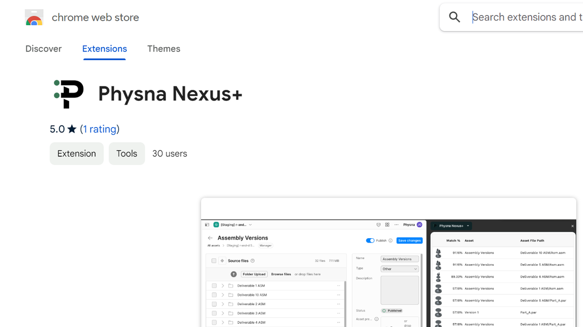The width and height of the screenshot is (583, 327).
Task: Open the Type dropdown showing Other
Action: 399,269
